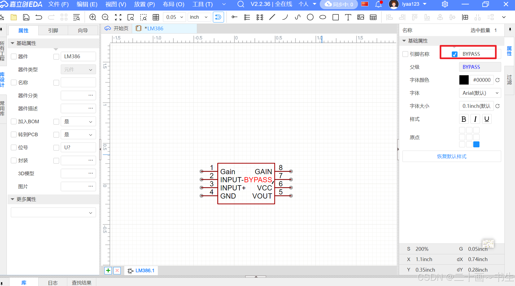
Task: Open find and replace icon
Action: click(76, 17)
